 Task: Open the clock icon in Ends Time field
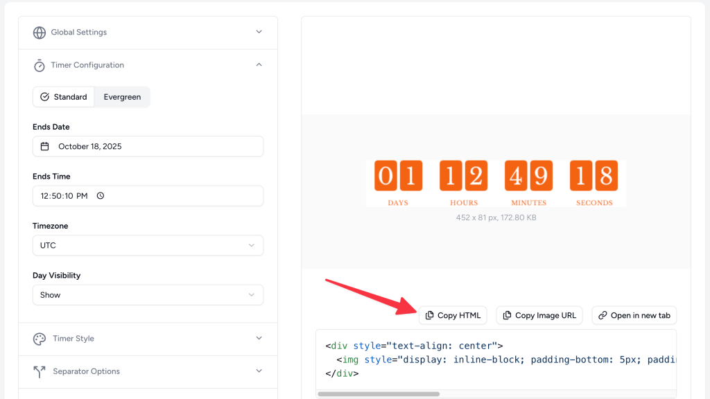[x=101, y=195]
